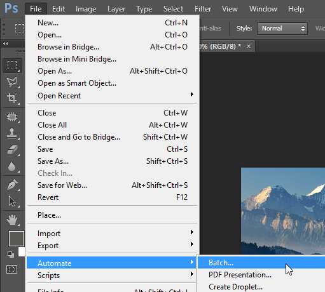
Task: Click PDF Presentation... in submenu
Action: click(x=261, y=275)
